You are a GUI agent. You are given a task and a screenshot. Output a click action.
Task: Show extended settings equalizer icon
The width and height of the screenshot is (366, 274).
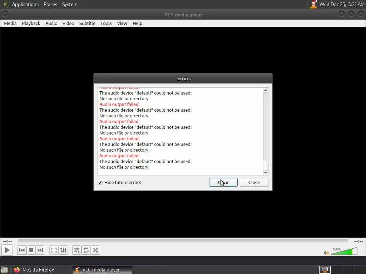point(63,250)
